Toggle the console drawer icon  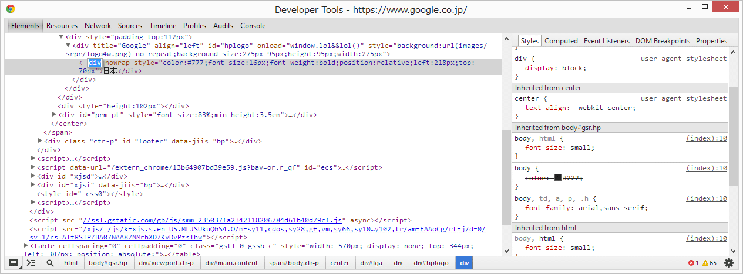(x=31, y=263)
